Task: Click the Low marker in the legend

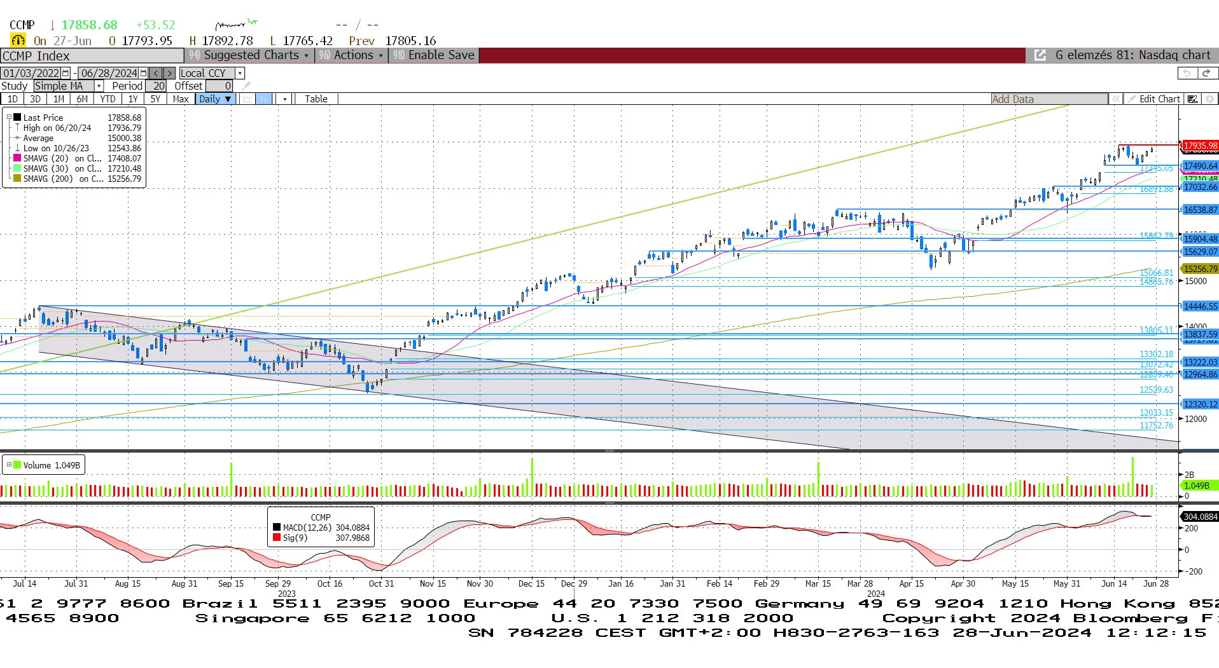Action: click(18, 148)
